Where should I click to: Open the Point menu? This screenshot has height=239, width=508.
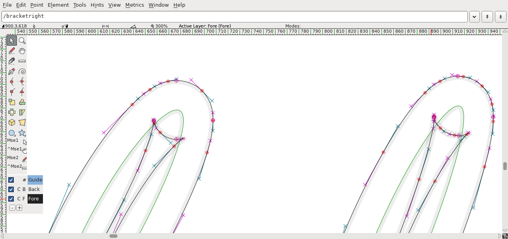coord(37,5)
